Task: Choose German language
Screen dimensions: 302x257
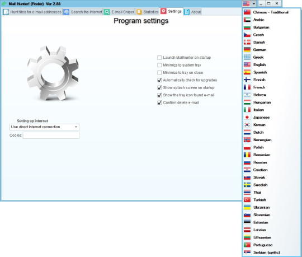Action: click(271, 50)
